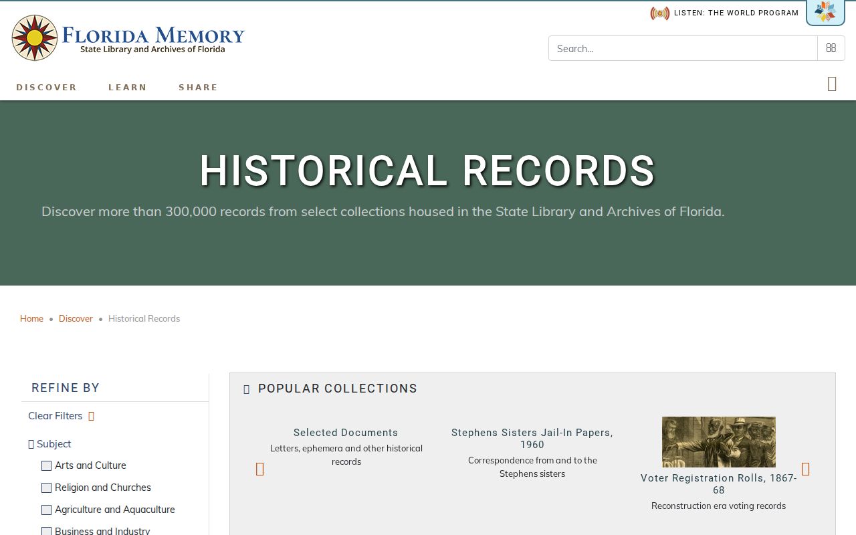
Task: Check the Agriculture and Aquaculture checkbox
Action: (x=46, y=510)
